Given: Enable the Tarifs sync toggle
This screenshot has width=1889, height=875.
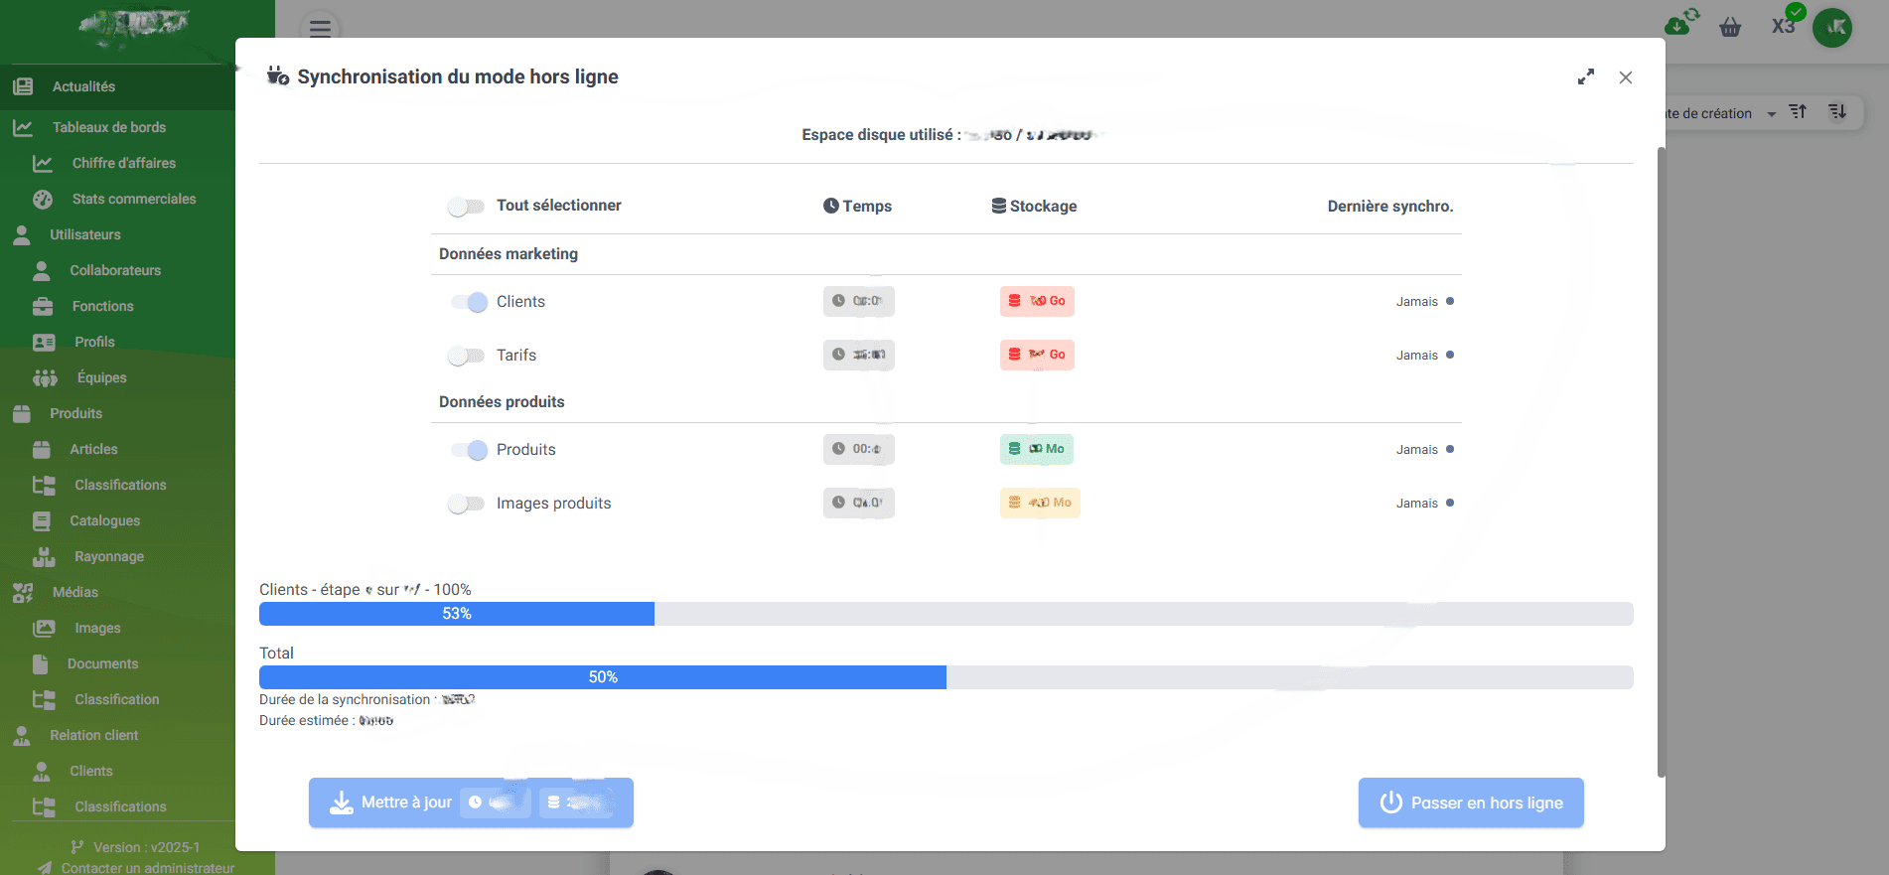Looking at the screenshot, I should click(466, 356).
